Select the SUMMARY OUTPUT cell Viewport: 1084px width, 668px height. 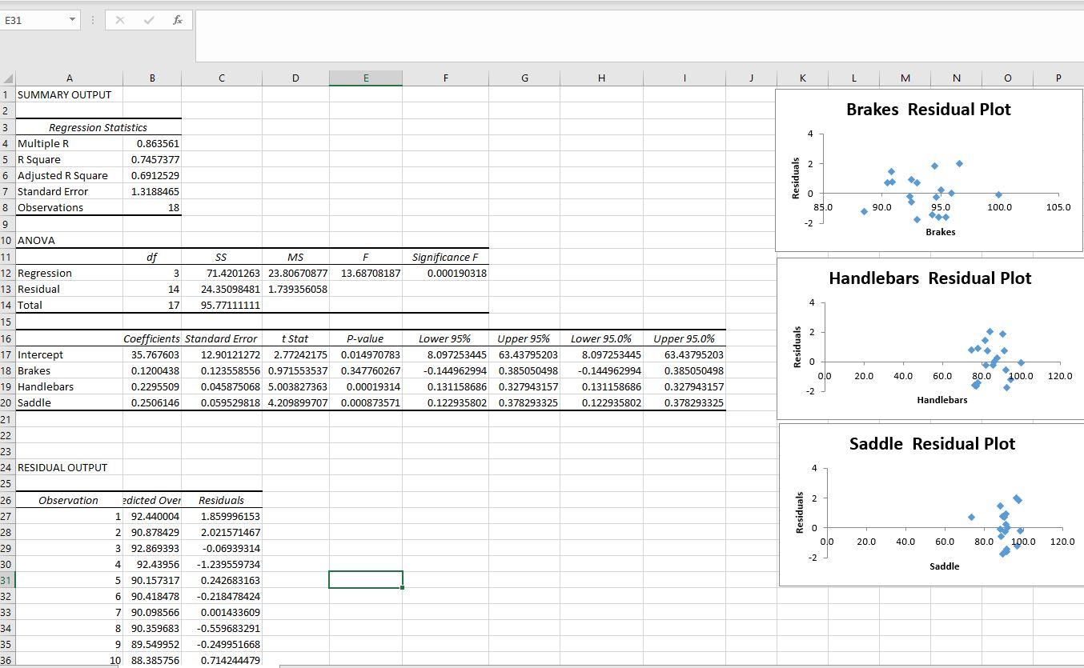coord(70,94)
